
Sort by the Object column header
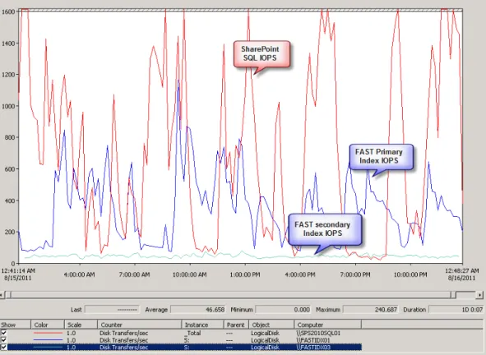tap(271, 325)
